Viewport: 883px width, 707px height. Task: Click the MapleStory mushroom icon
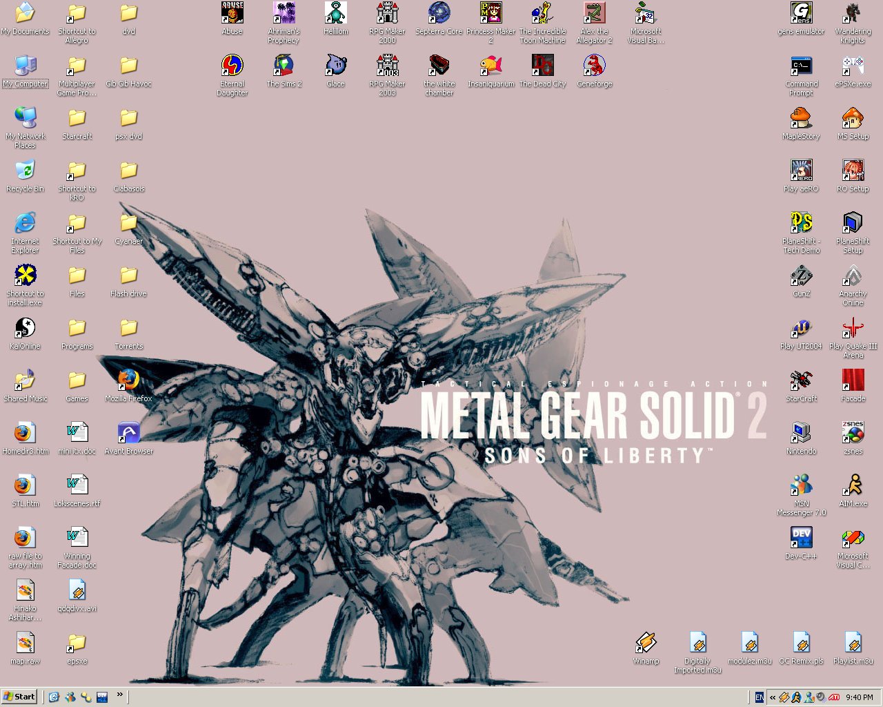click(801, 118)
